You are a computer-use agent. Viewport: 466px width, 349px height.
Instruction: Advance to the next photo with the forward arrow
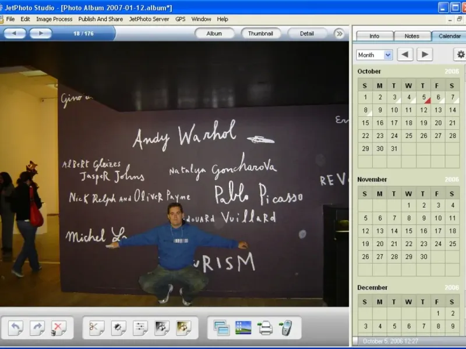(41, 33)
